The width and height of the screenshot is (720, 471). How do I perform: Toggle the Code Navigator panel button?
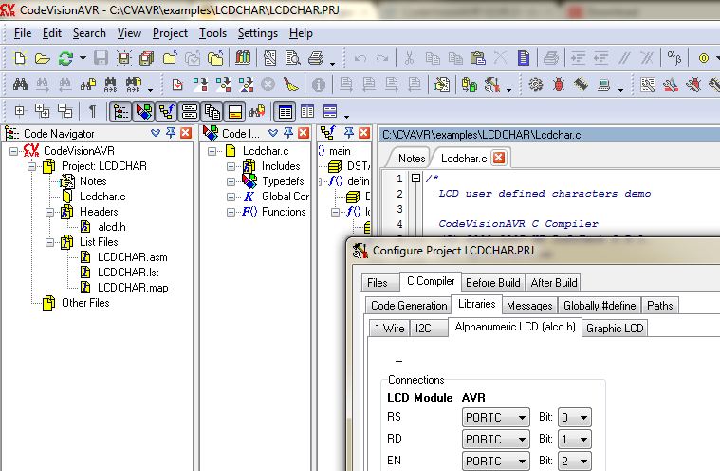[x=121, y=111]
